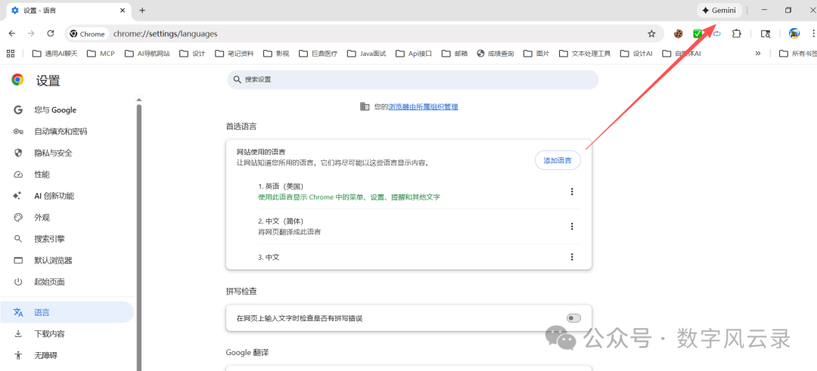Open the 巨鼎医疗 bookmark folder

(318, 53)
